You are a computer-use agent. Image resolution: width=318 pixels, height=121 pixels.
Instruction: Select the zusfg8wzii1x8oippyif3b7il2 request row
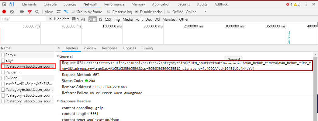pos(27,84)
